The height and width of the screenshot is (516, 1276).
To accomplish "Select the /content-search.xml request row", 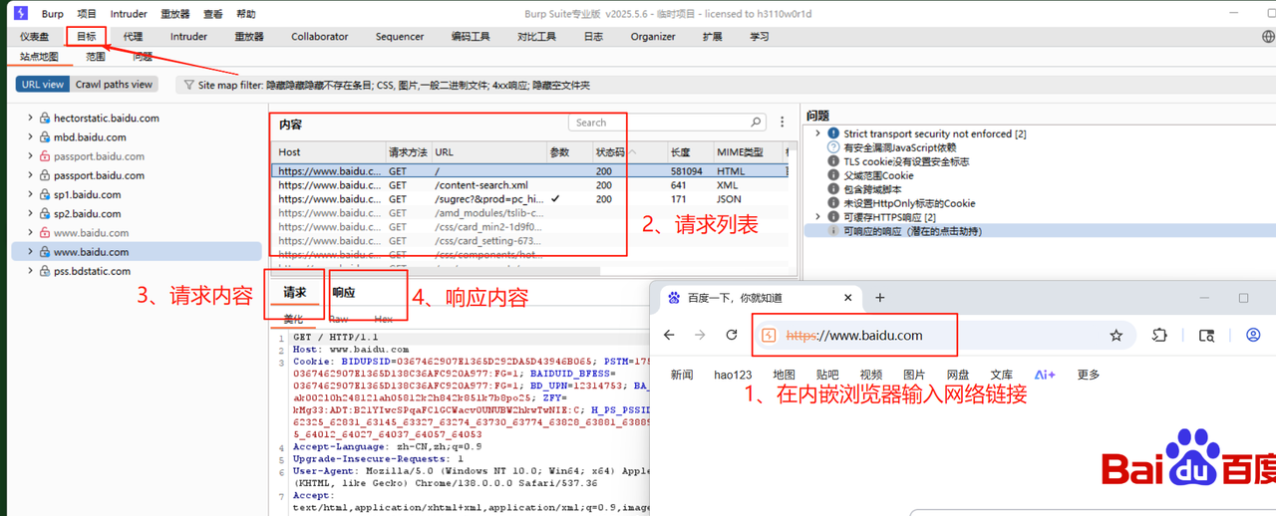I will 528,185.
